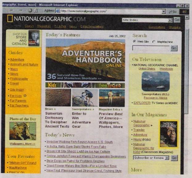The height and width of the screenshot is (178, 192).
Task: Click Shopping in the top navigation
Action: pos(175,27)
